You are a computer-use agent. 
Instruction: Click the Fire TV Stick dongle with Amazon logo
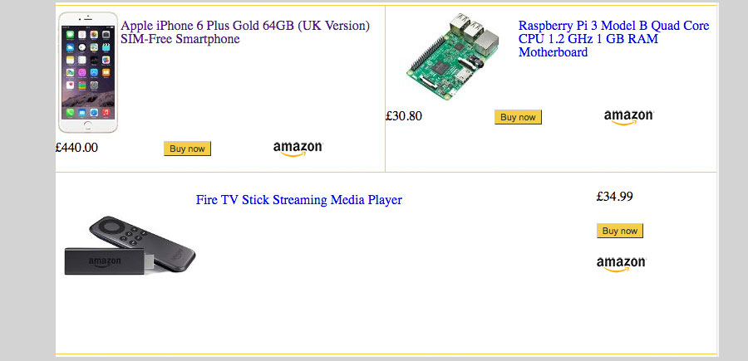(x=109, y=261)
